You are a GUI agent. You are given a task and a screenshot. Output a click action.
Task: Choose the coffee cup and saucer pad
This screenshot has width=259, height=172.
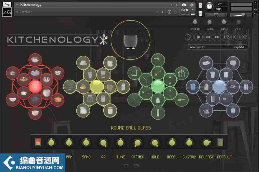point(83,63)
